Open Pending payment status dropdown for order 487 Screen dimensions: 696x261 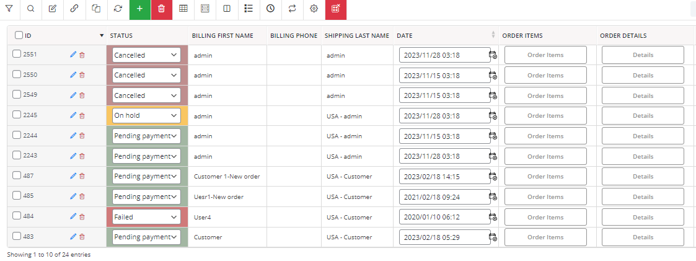tap(146, 176)
